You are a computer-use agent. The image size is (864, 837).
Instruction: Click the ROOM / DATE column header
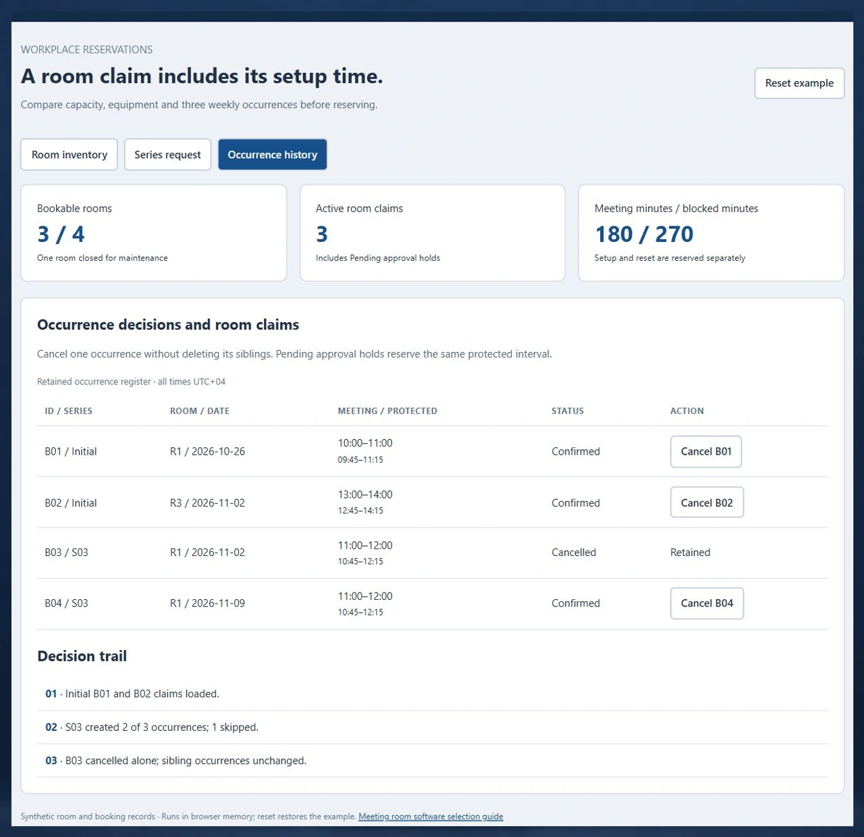coord(200,411)
